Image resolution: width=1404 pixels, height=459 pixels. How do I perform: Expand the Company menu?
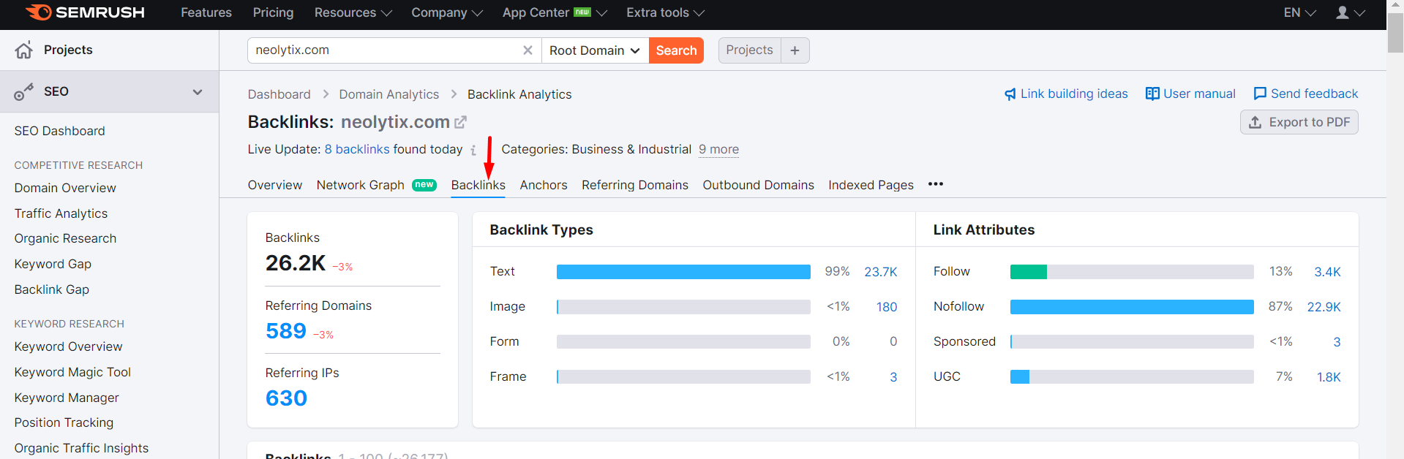tap(447, 12)
